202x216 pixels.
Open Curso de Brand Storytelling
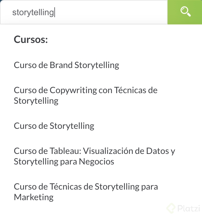(x=66, y=65)
